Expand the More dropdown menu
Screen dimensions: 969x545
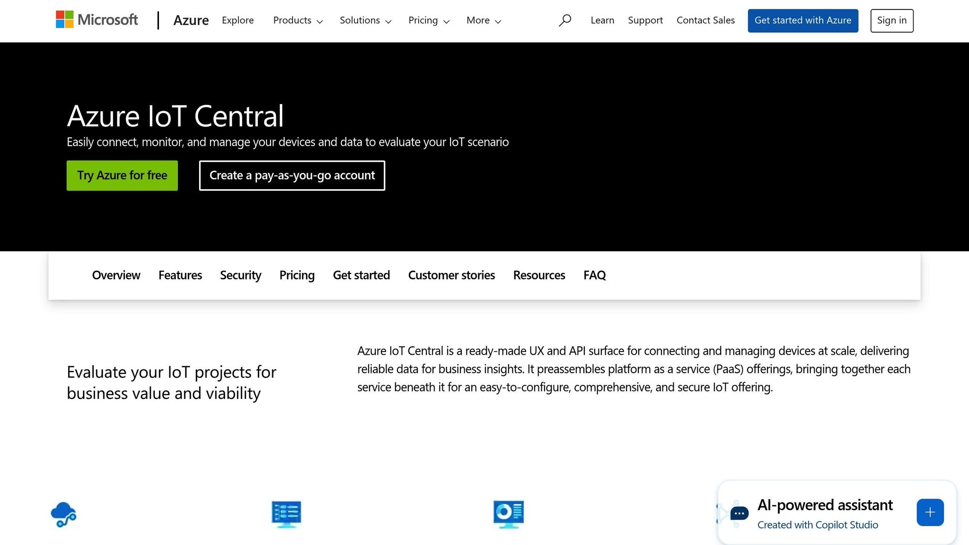pos(484,20)
